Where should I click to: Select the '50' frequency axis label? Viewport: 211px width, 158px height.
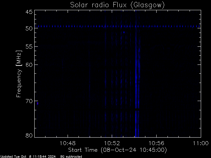(x=29, y=28)
